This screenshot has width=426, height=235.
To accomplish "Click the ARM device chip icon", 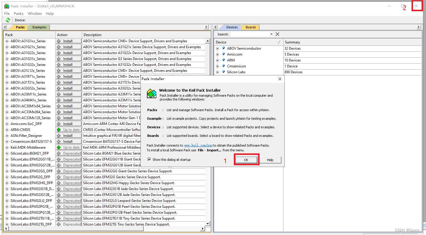I will click(223, 60).
